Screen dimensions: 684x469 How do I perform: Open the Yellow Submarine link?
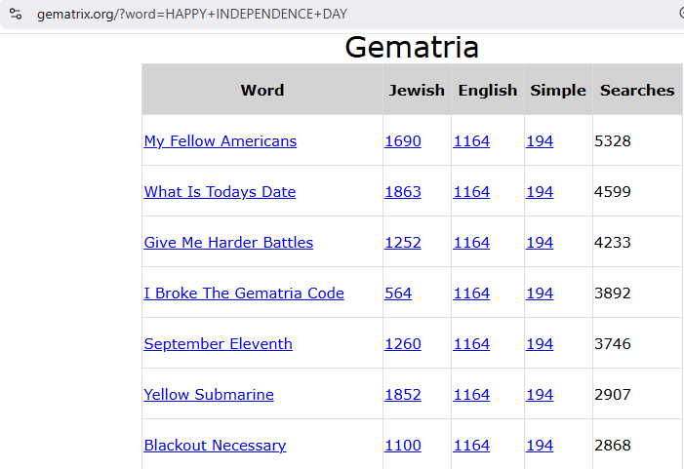pos(209,395)
